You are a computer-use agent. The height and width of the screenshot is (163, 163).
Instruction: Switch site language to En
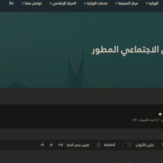click(11, 3)
